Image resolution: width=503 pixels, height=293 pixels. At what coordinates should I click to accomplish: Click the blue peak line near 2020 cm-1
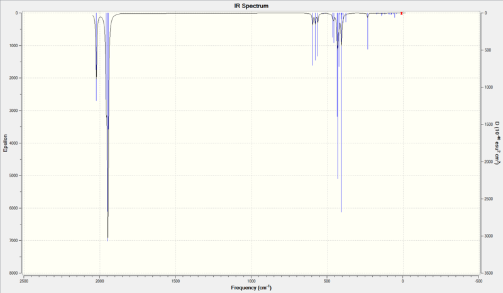96,57
